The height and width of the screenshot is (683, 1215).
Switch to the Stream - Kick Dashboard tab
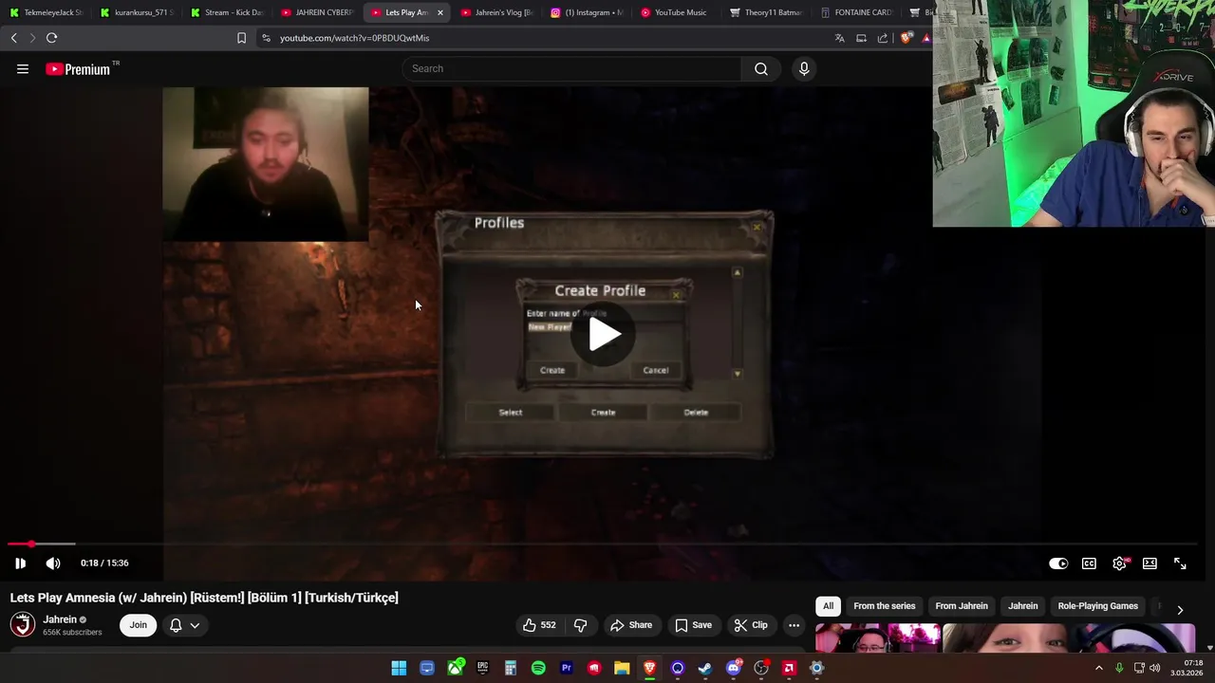[x=226, y=12]
